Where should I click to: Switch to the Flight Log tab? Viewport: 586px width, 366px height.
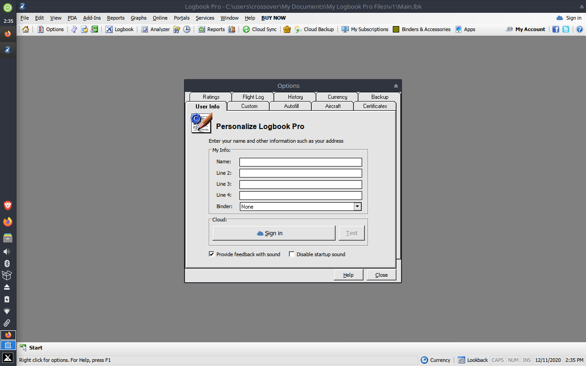pos(253,97)
